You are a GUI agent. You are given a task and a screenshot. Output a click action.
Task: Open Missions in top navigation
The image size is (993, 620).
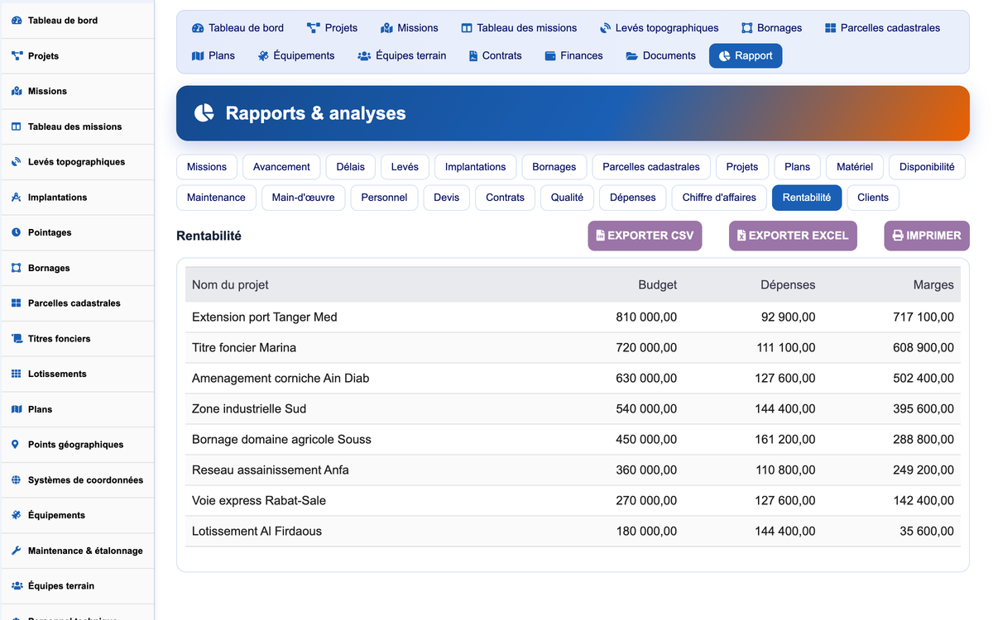[410, 28]
